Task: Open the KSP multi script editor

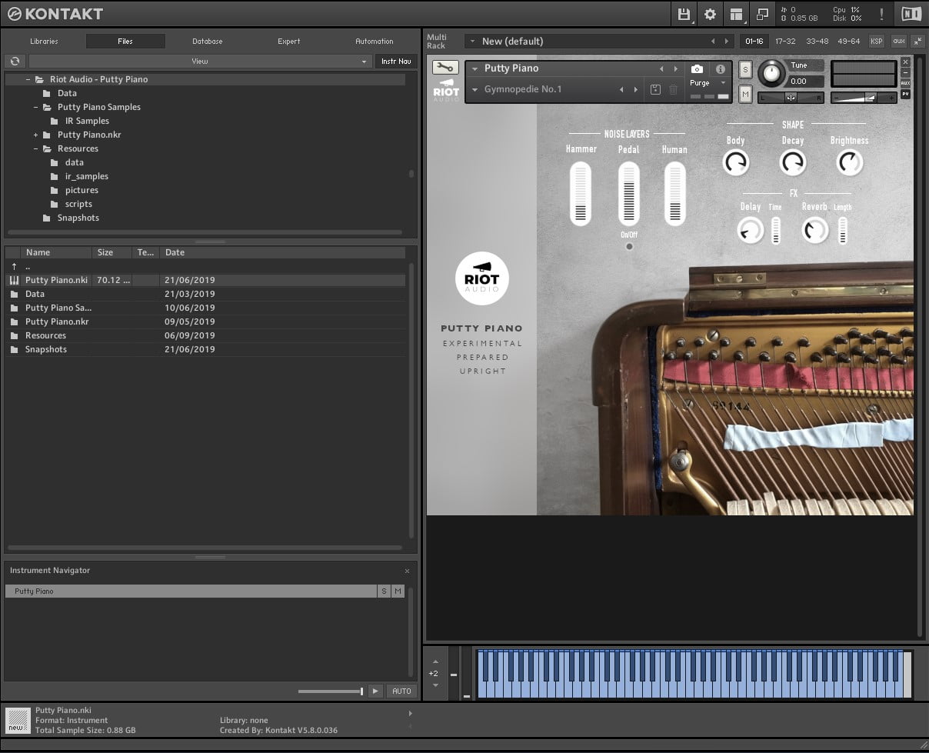Action: (x=877, y=42)
